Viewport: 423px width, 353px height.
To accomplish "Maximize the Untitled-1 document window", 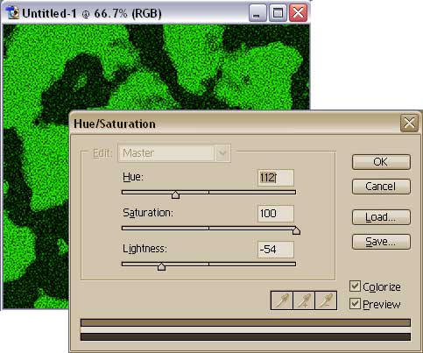I will pos(278,13).
